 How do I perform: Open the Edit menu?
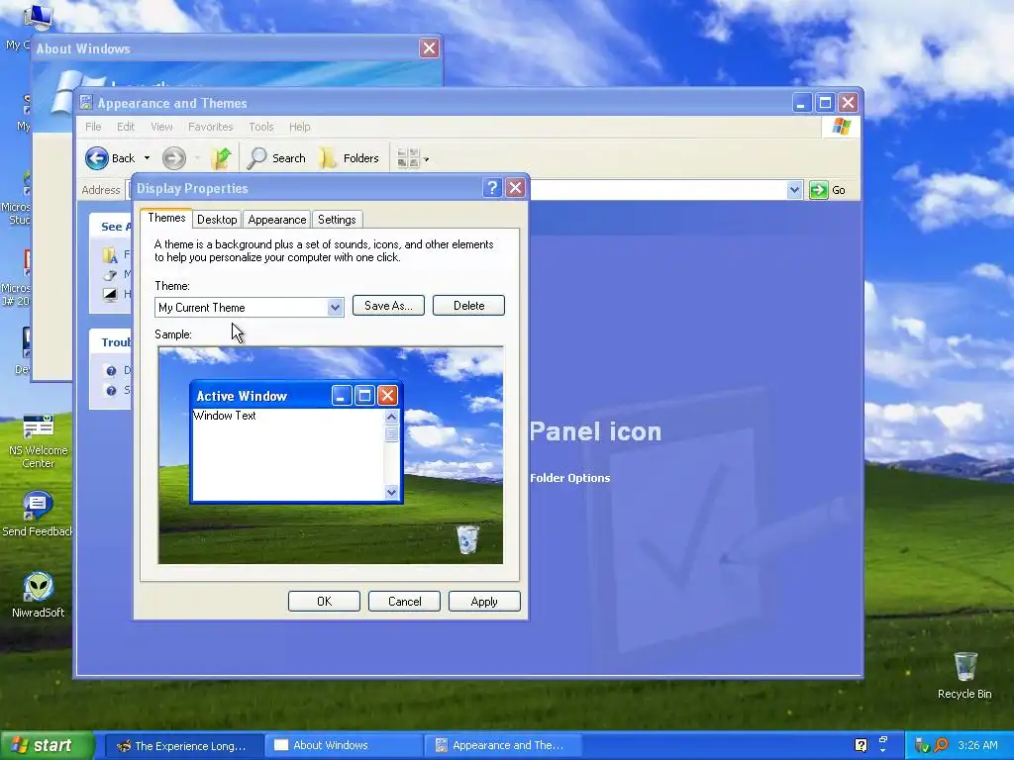(x=126, y=127)
